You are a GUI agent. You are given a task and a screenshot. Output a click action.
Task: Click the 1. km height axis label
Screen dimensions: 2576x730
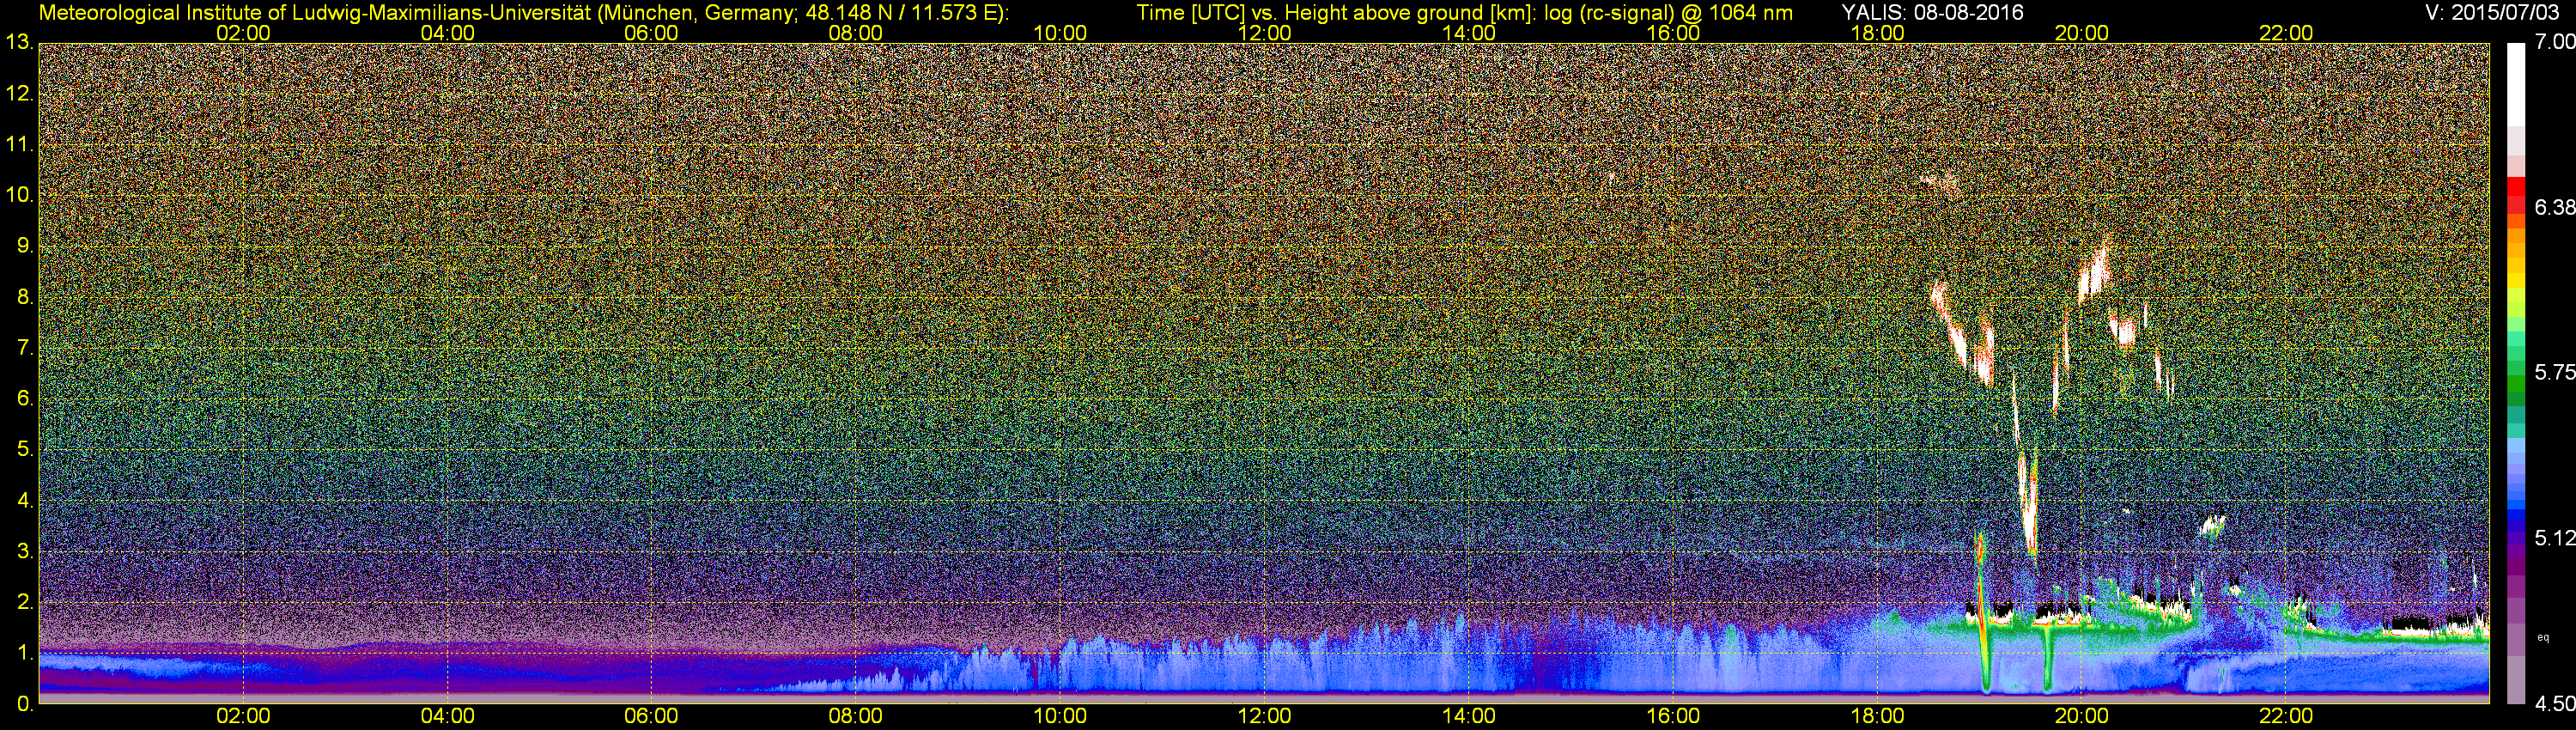[25, 653]
